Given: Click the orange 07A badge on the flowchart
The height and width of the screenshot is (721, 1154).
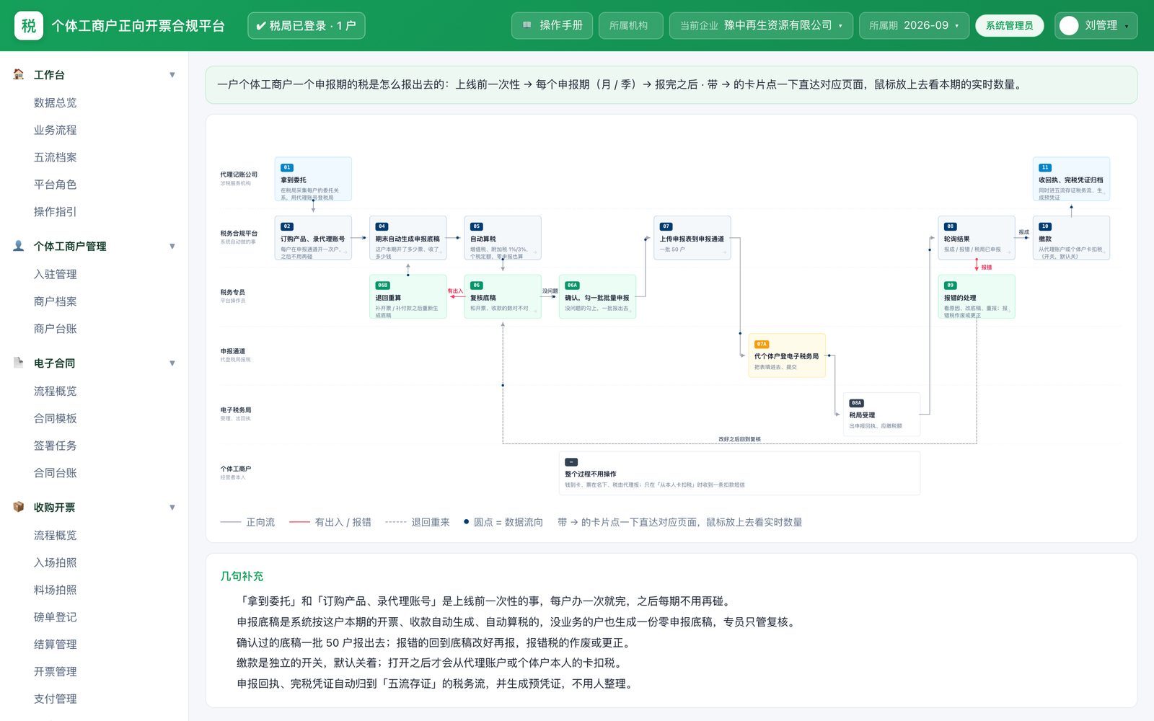Looking at the screenshot, I should 762,344.
